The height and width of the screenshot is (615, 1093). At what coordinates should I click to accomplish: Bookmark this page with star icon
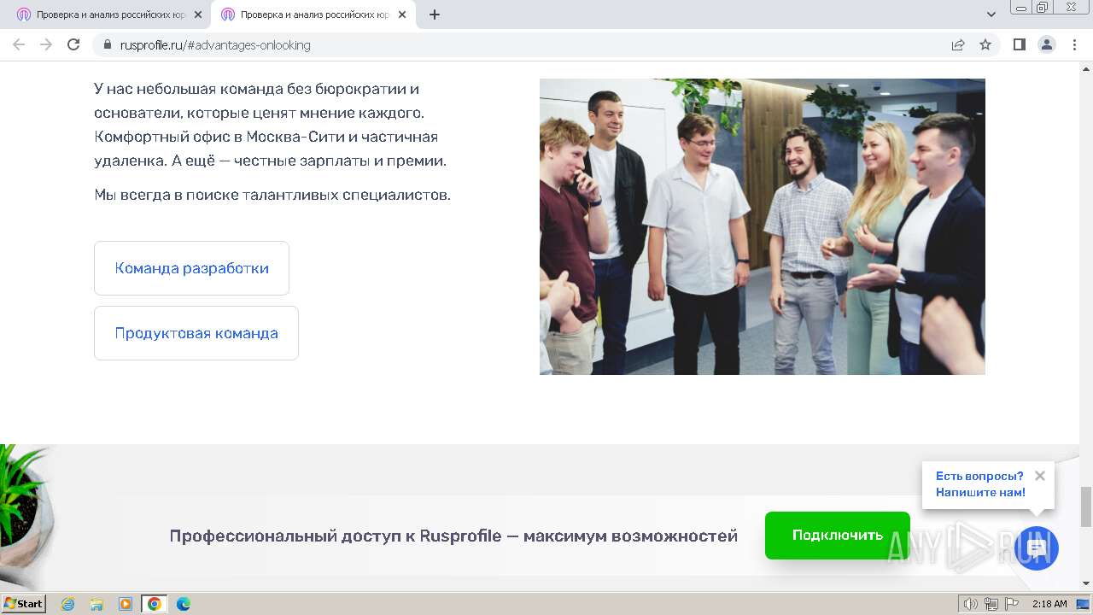coord(985,45)
